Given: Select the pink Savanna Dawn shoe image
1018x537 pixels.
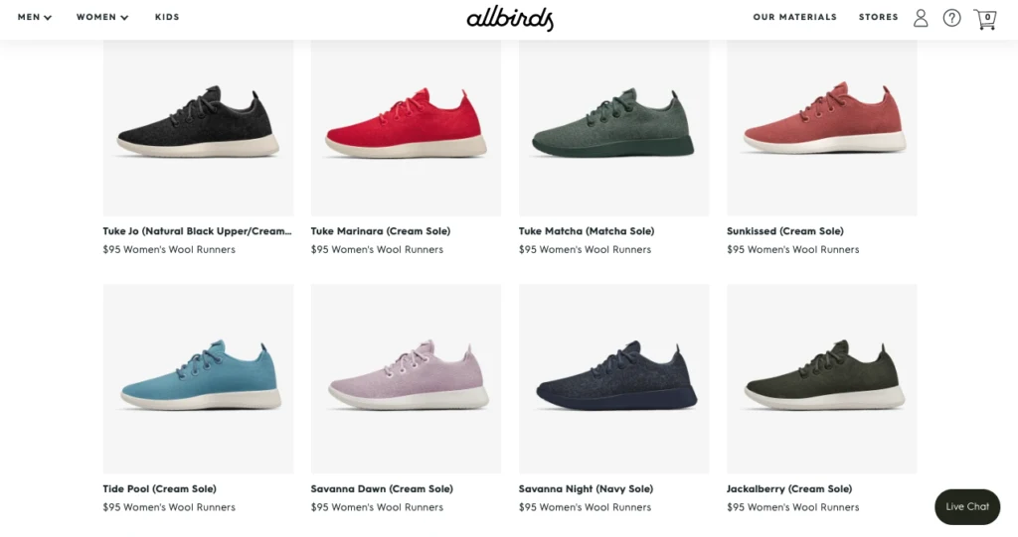Looking at the screenshot, I should tap(406, 379).
